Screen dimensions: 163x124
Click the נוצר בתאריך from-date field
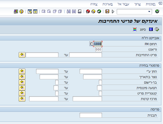coord(93,77)
